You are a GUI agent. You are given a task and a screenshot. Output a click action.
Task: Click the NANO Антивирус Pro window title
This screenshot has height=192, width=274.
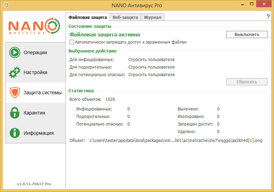click(137, 5)
